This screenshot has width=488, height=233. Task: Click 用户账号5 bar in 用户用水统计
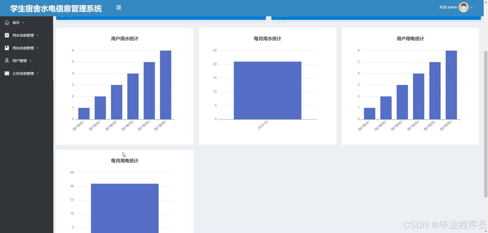149,91
